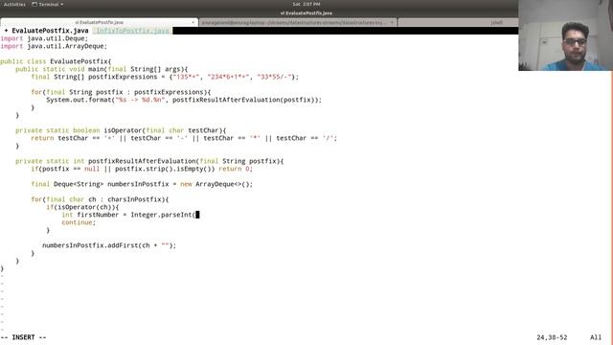Click 'public class EvaluatePostfix{' line
This screenshot has height=345, width=613.
coord(56,61)
